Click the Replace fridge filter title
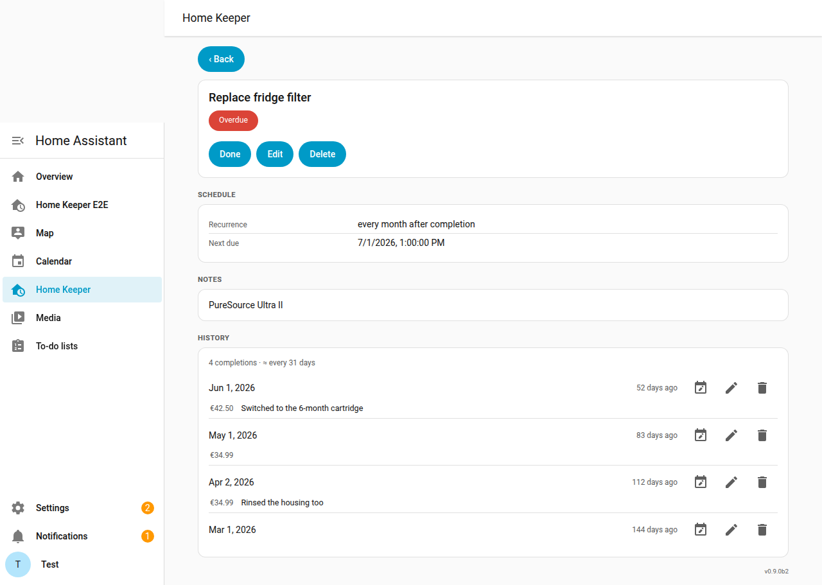Screen dimensions: 822x585 [260, 98]
